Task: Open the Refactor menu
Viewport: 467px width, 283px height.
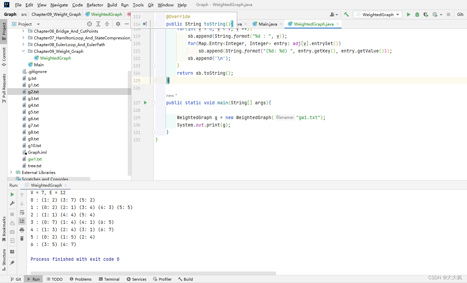Action: pos(95,5)
